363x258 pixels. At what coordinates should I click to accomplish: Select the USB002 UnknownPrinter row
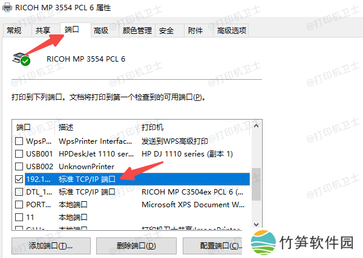coord(132,166)
